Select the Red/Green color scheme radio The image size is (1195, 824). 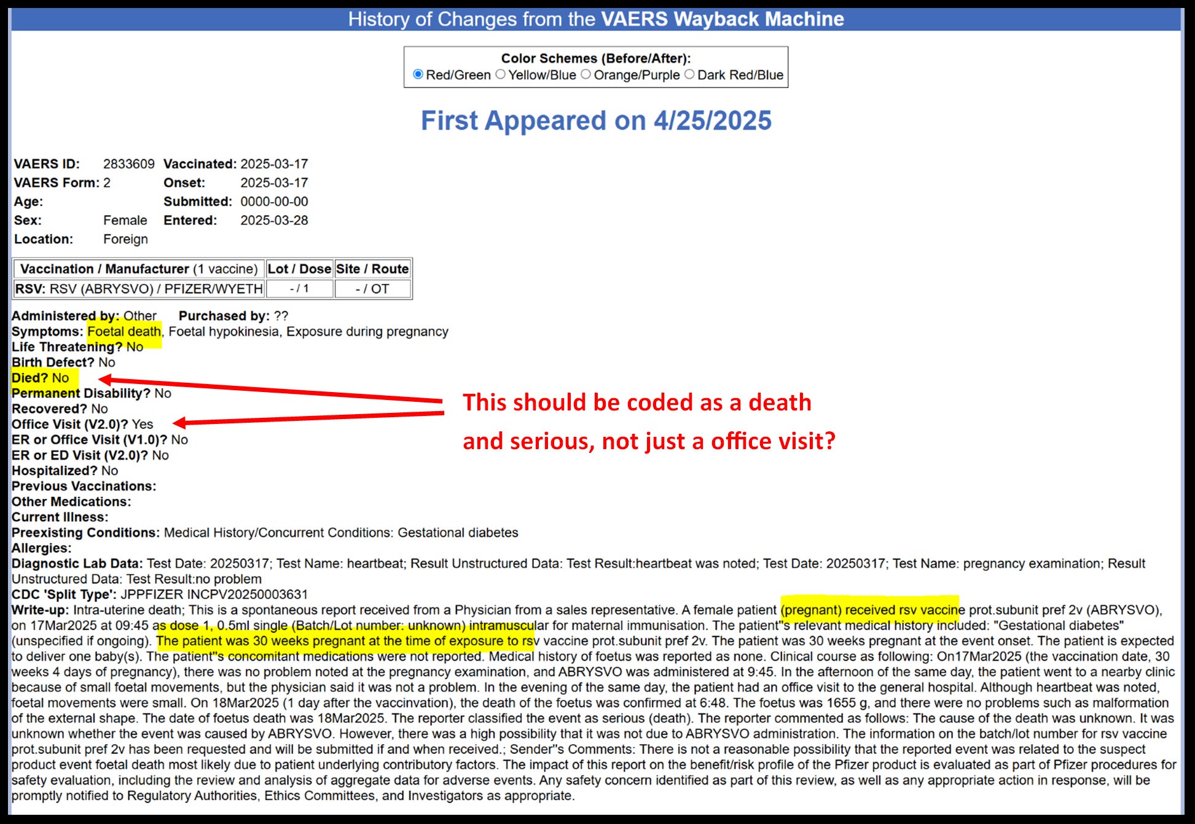pyautogui.click(x=418, y=74)
